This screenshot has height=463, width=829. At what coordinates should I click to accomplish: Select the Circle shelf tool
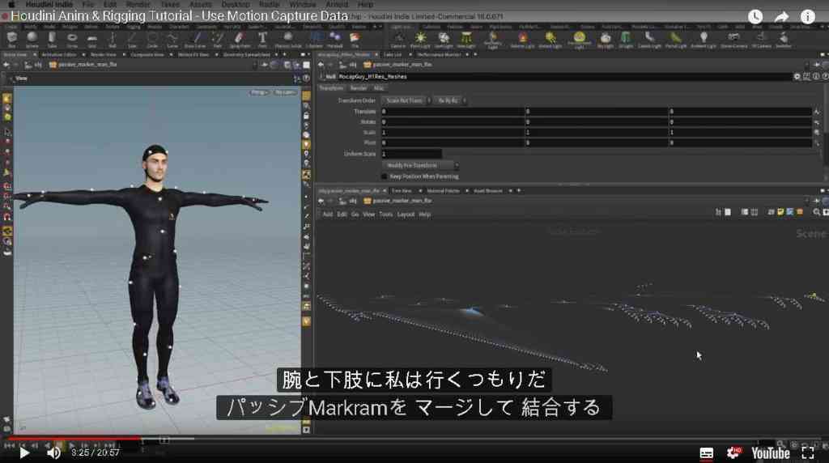coord(152,39)
